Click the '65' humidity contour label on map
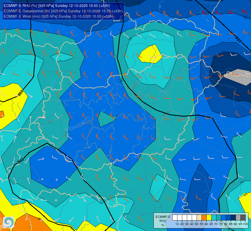The height and width of the screenshot is (231, 251). [245, 195]
